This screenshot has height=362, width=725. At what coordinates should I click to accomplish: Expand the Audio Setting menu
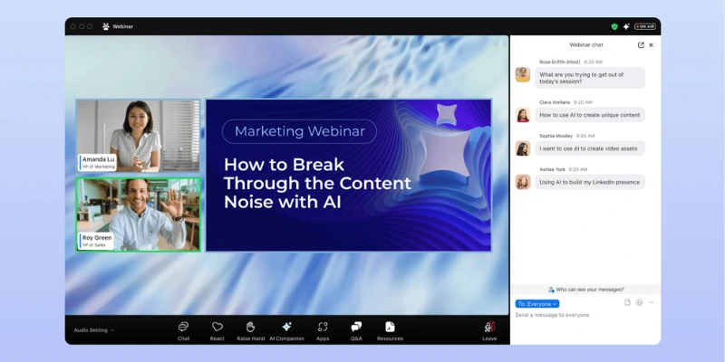click(94, 330)
